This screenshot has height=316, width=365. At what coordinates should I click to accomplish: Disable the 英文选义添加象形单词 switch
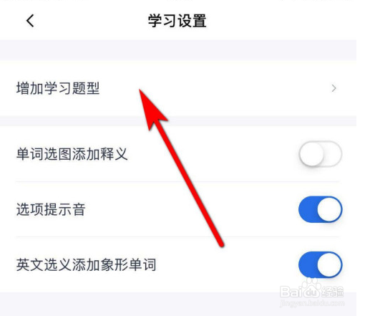point(321,264)
